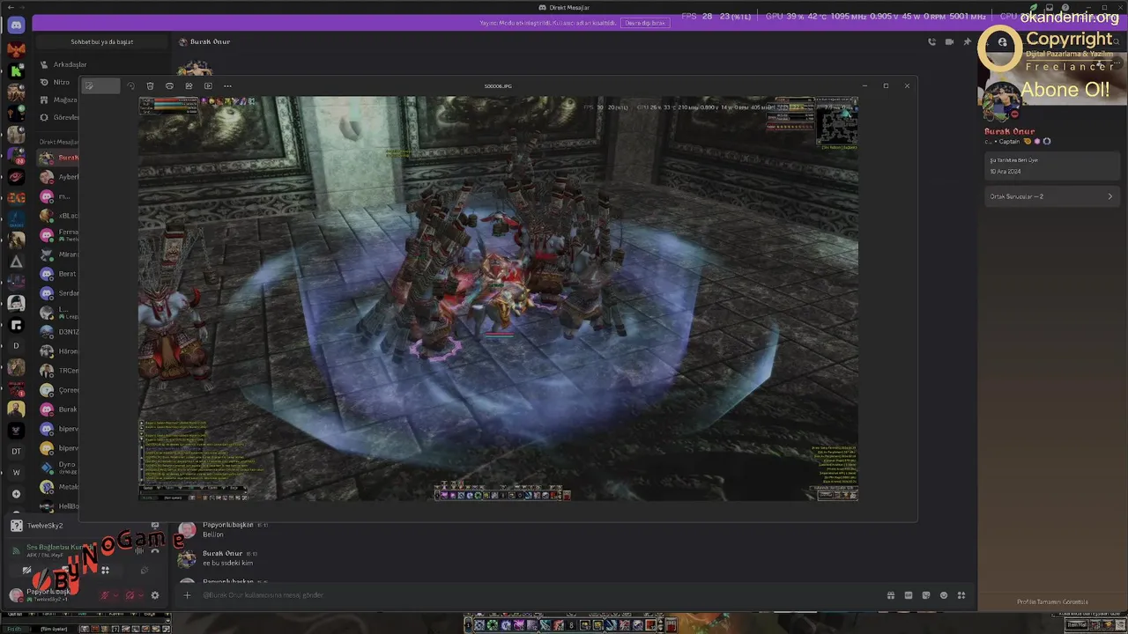Click Burak Onur's name in the chat header
This screenshot has width=1128, height=634.
211,41
